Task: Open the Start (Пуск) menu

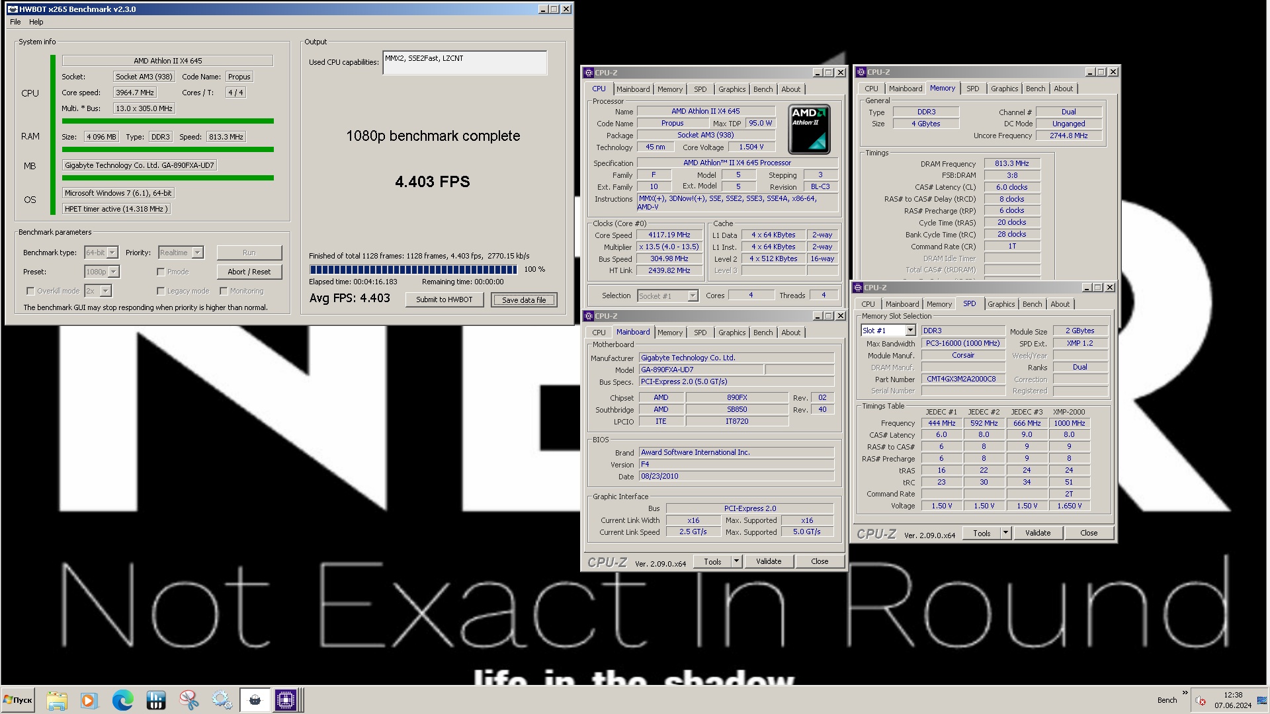Action: (18, 700)
